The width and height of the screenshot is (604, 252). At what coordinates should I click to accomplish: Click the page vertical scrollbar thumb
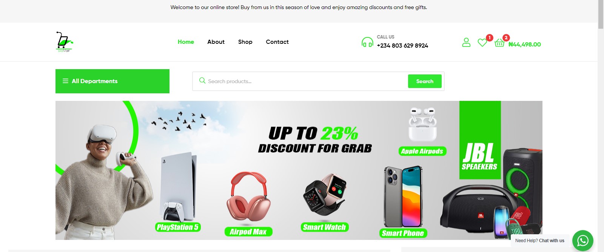601,14
